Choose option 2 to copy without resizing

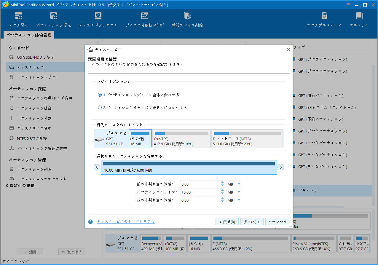coord(100,108)
